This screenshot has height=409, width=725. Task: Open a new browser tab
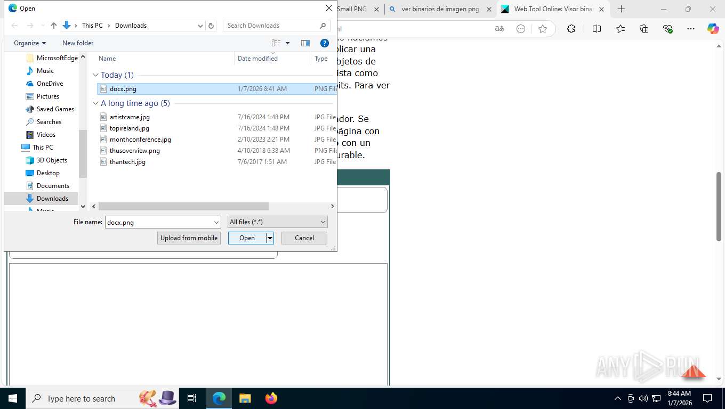pos(621,9)
